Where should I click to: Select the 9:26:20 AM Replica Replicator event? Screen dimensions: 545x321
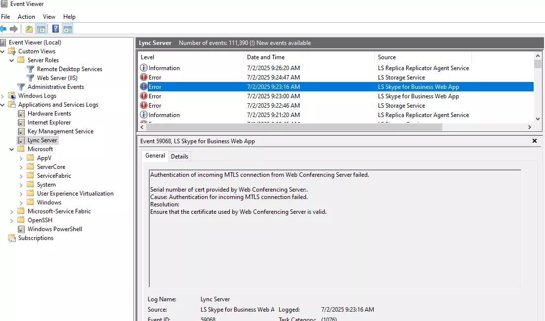click(x=336, y=68)
